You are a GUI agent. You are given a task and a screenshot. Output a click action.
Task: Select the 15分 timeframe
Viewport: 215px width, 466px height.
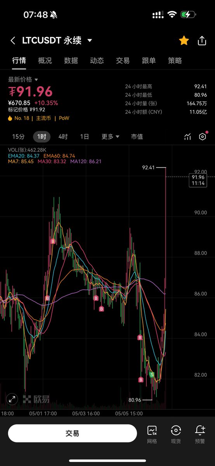tap(18, 137)
